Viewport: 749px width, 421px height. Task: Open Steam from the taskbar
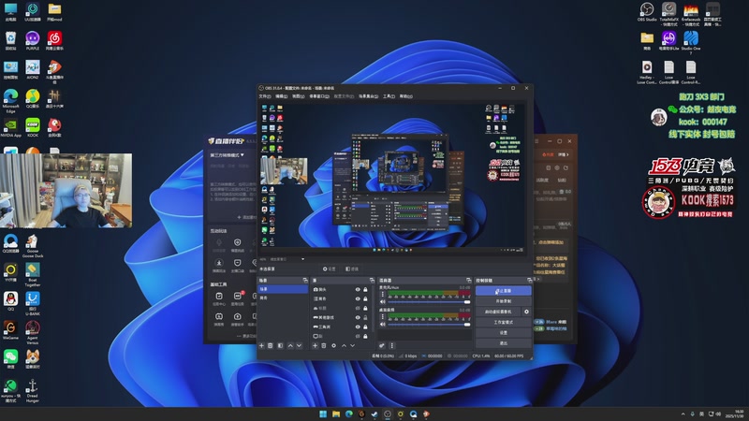coord(374,414)
